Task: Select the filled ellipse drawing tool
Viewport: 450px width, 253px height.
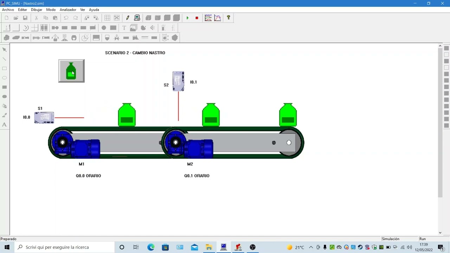Action: click(5, 96)
